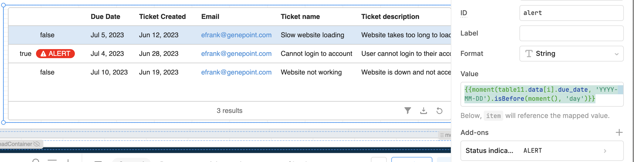Click the ID field containing alert
Viewport: 634px width, 162px height.
(x=571, y=13)
